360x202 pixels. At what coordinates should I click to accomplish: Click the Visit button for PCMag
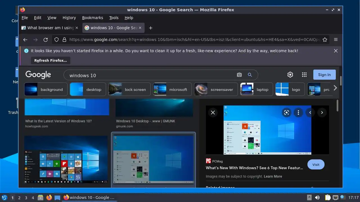pyautogui.click(x=316, y=164)
